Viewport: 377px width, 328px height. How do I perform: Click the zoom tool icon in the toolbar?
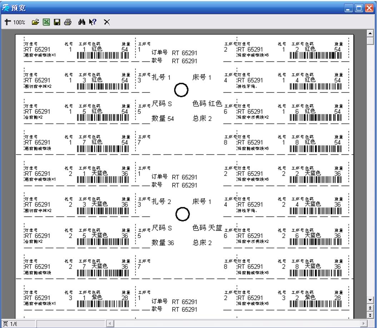click(x=8, y=22)
